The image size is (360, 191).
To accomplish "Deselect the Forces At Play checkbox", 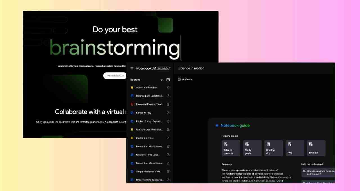I will 168,113.
